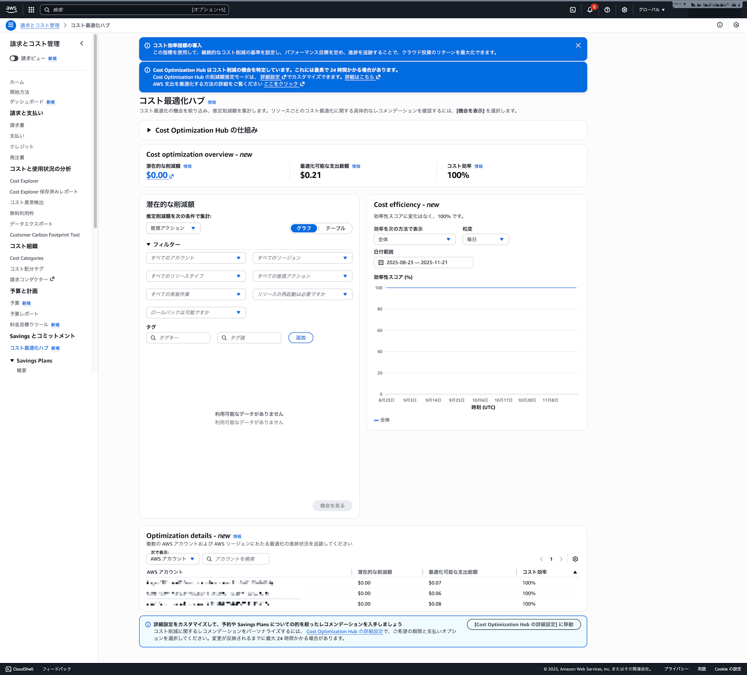Toggle the 請求ビュー switch
This screenshot has height=675, width=747.
pyautogui.click(x=14, y=58)
